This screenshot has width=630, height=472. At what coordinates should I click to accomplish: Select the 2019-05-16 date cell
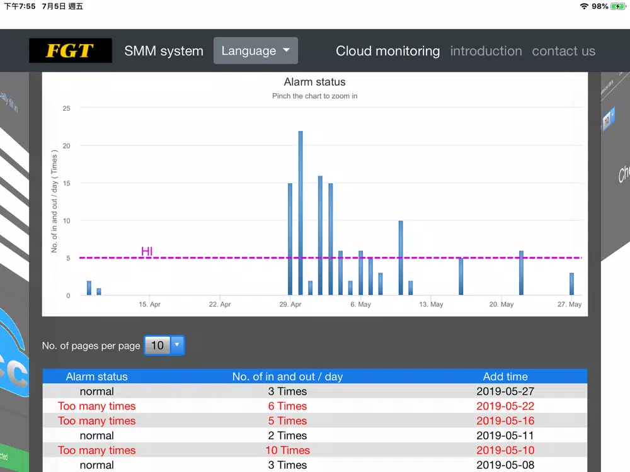click(x=505, y=420)
